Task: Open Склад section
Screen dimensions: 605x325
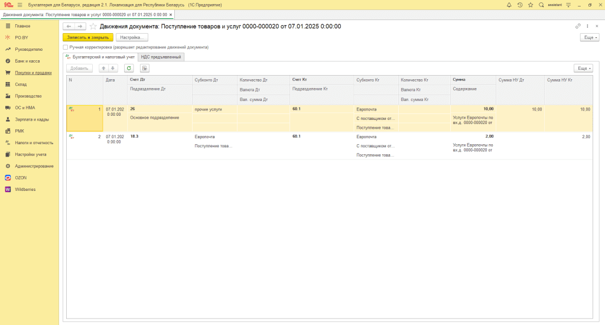Action: coord(21,84)
